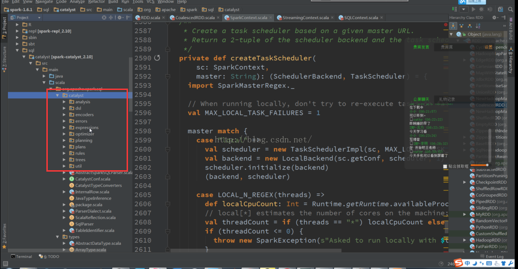Toggle the 贴合抓取框 checkbox
Image resolution: width=518 pixels, height=269 pixels.
[x=445, y=166]
